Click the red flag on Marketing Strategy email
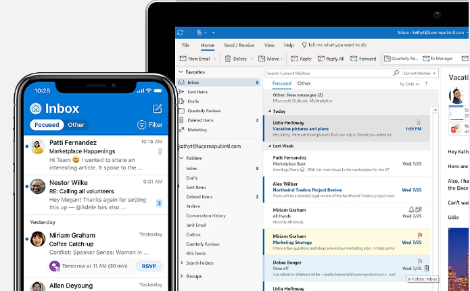 point(420,236)
